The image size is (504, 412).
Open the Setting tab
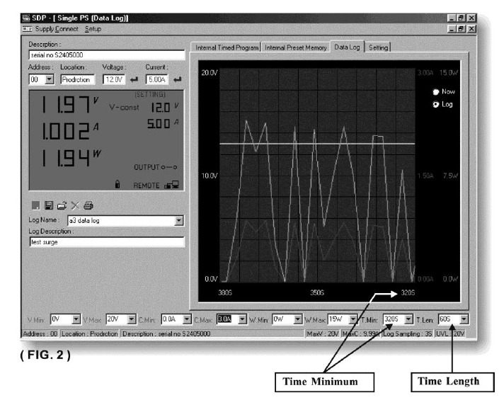tap(378, 48)
